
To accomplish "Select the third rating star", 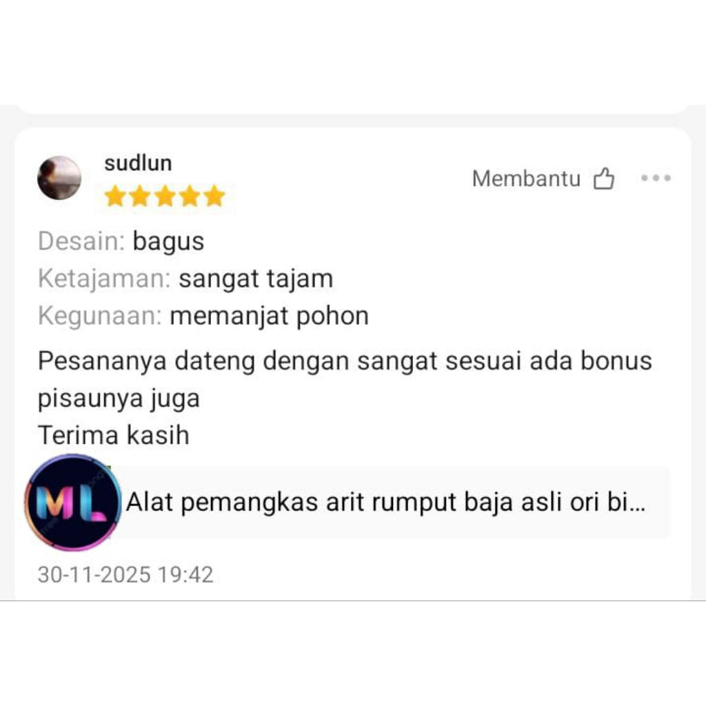I will (x=165, y=196).
